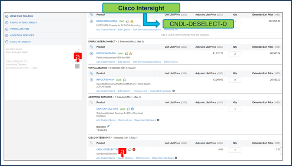The width and height of the screenshot is (292, 166).
Task: Click Edit Options for RH-OCP-B-P1S=
Action: [x=124, y=91]
